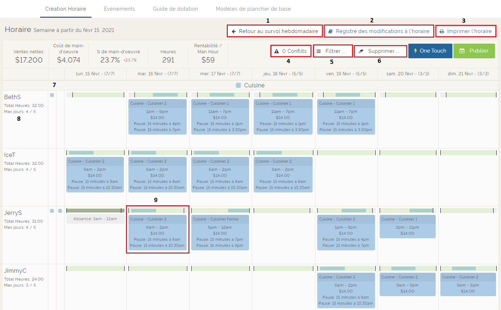Click IceT's green availability bar for lundi 15 févr

click(x=95, y=152)
